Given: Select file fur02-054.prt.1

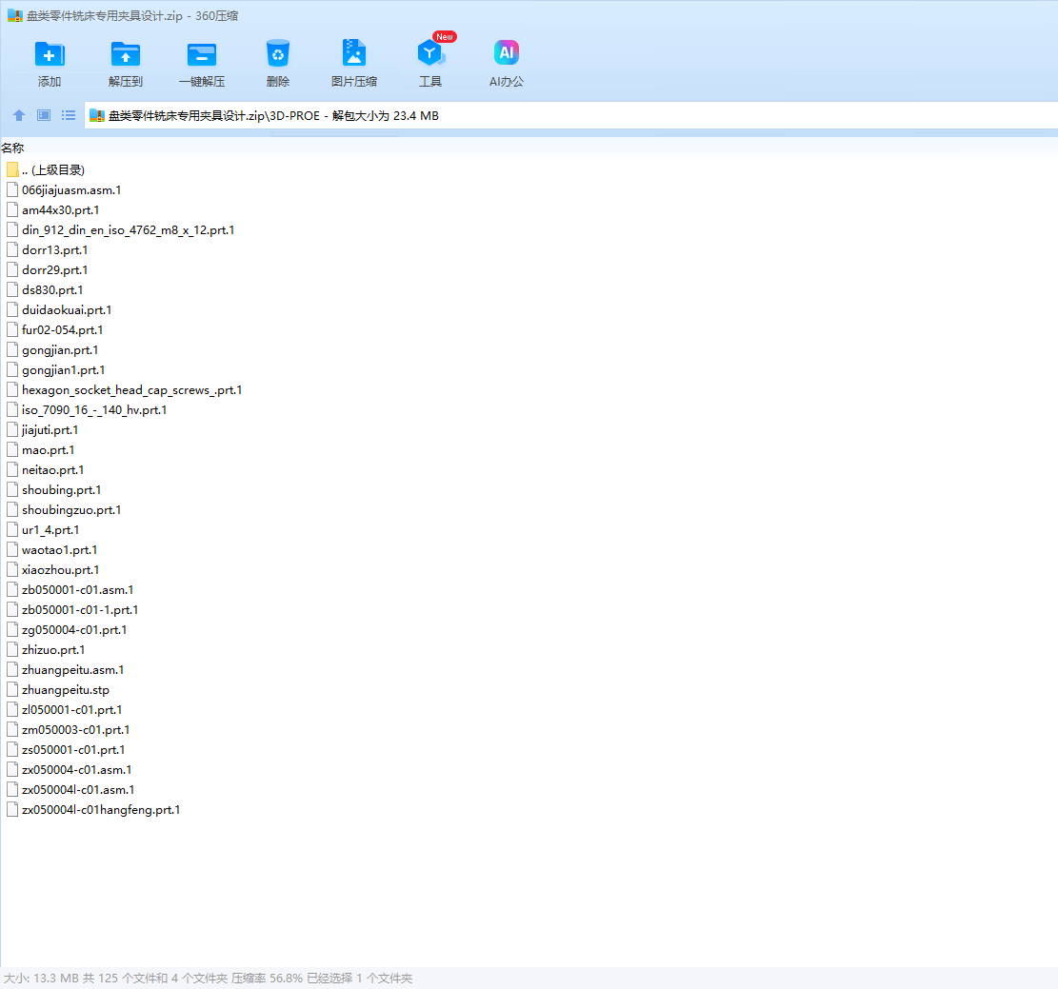Looking at the screenshot, I should (x=55, y=330).
